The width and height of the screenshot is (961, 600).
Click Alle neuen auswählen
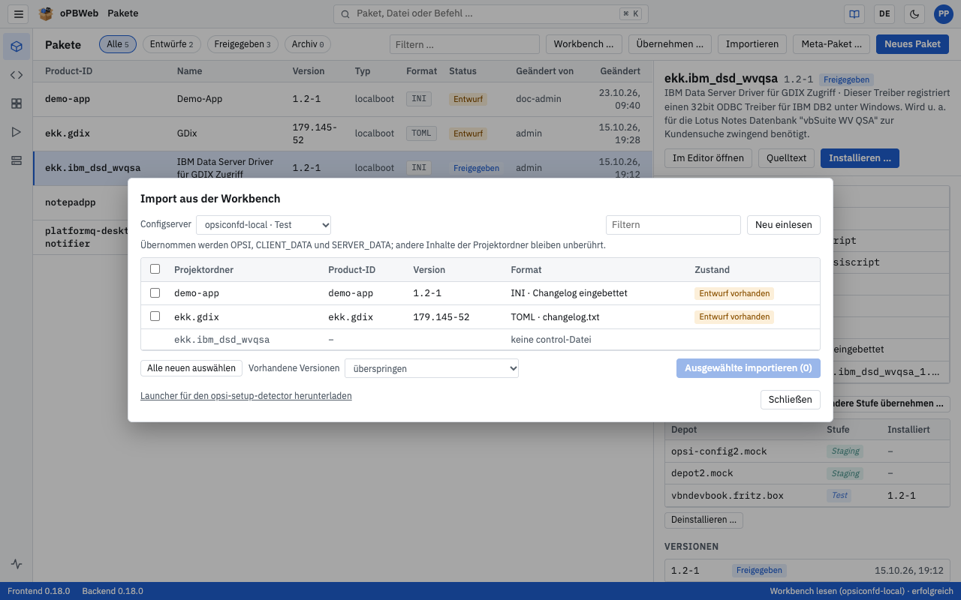coord(191,368)
